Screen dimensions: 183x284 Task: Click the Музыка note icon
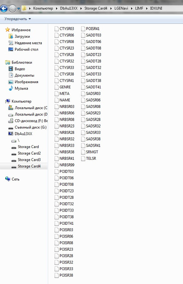11,88
